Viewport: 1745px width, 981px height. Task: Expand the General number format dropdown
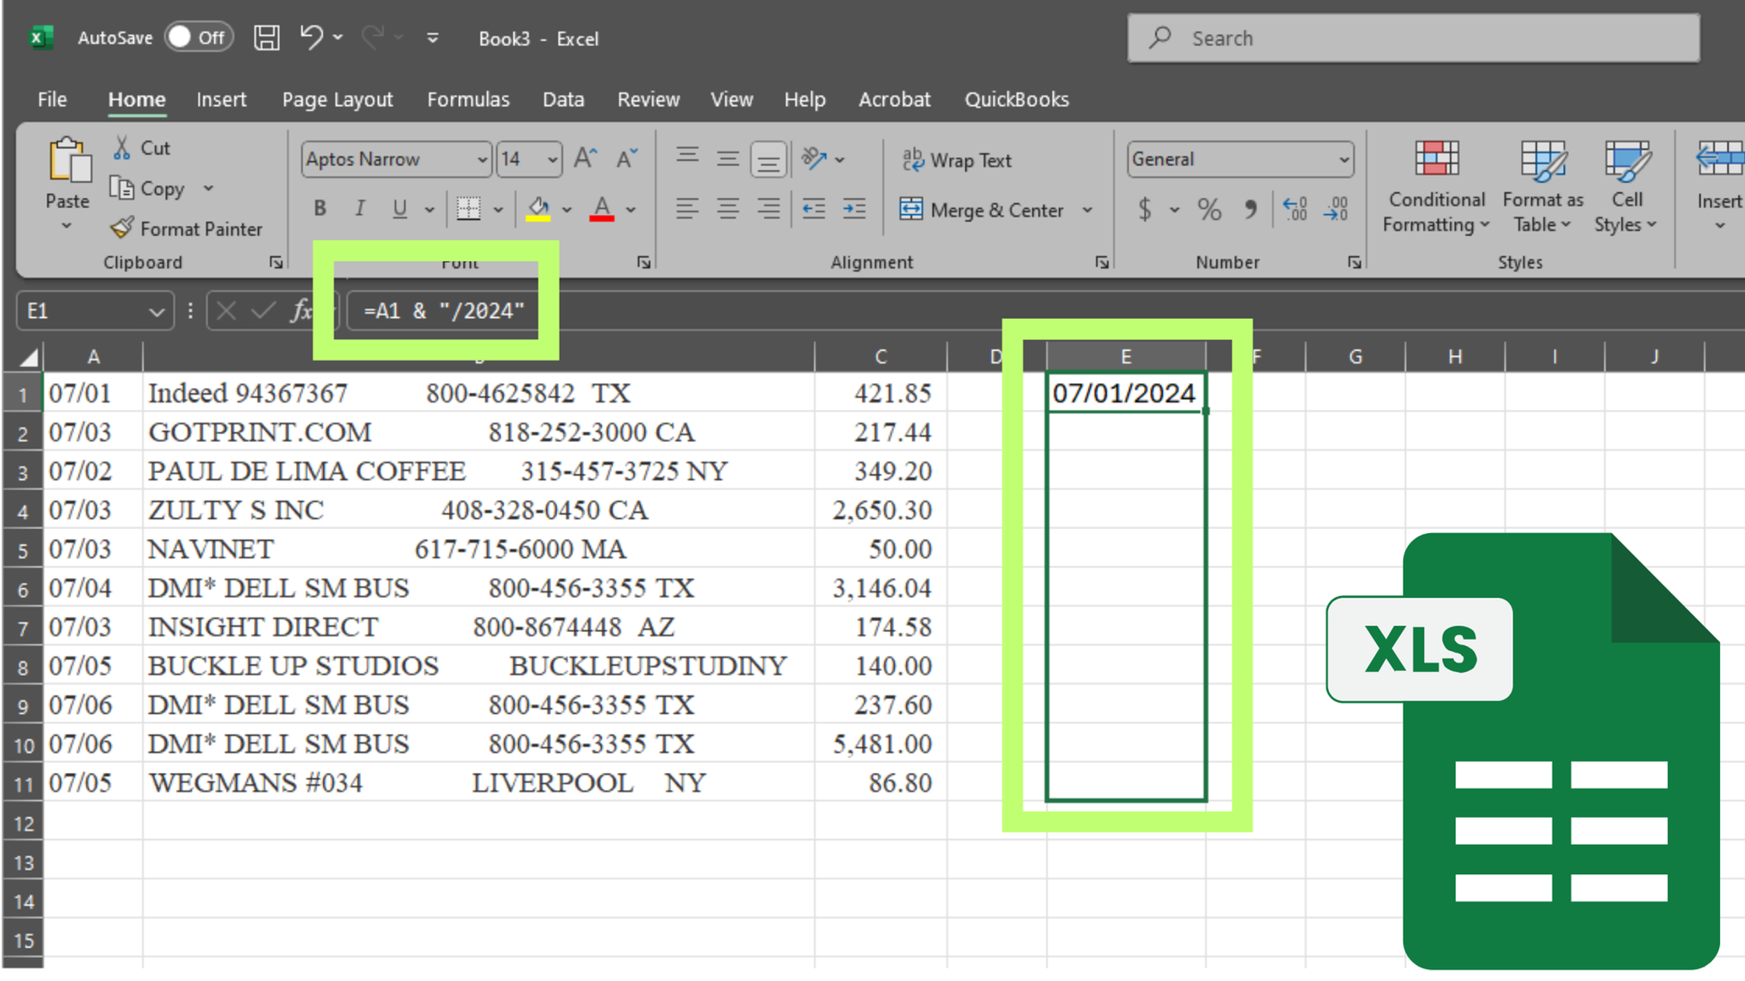pos(1344,160)
